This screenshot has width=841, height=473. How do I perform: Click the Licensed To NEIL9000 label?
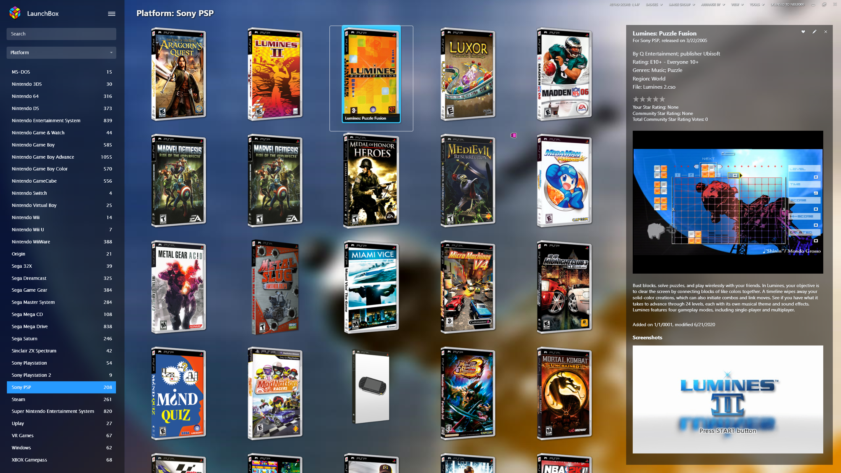[787, 5]
